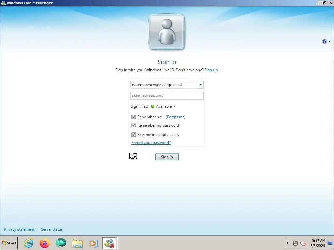The width and height of the screenshot is (334, 250).
Task: Show hidden system tray icons arrow
Action: tap(288, 243)
